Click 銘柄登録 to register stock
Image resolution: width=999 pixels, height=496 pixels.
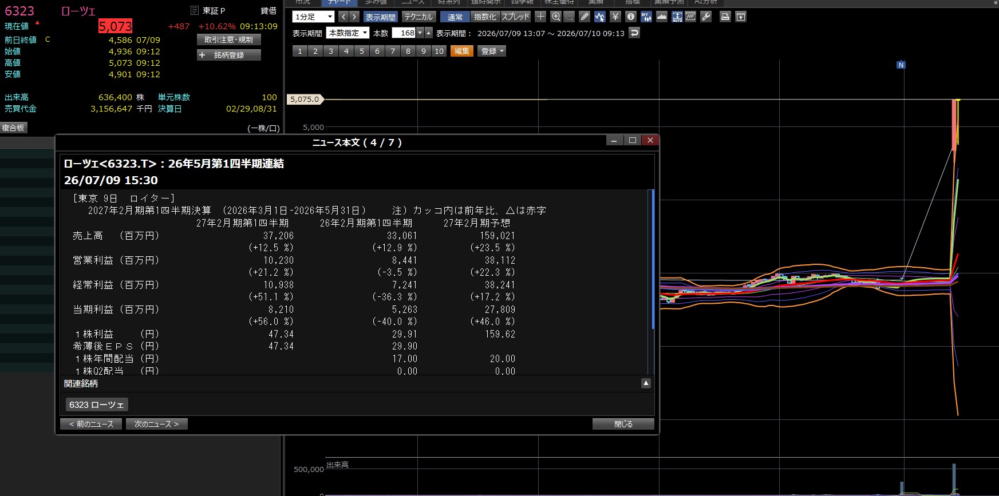[229, 55]
